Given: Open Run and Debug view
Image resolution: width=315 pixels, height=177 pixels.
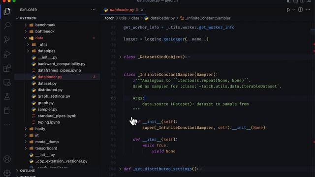Looking at the screenshot, I should point(7,54).
